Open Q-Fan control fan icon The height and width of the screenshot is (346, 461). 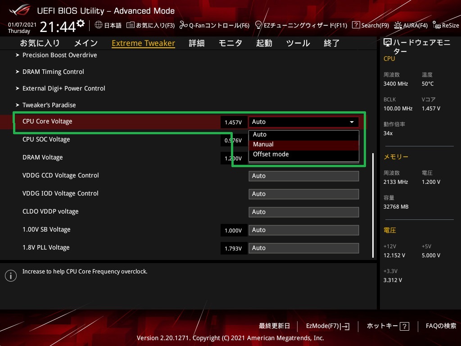(184, 25)
